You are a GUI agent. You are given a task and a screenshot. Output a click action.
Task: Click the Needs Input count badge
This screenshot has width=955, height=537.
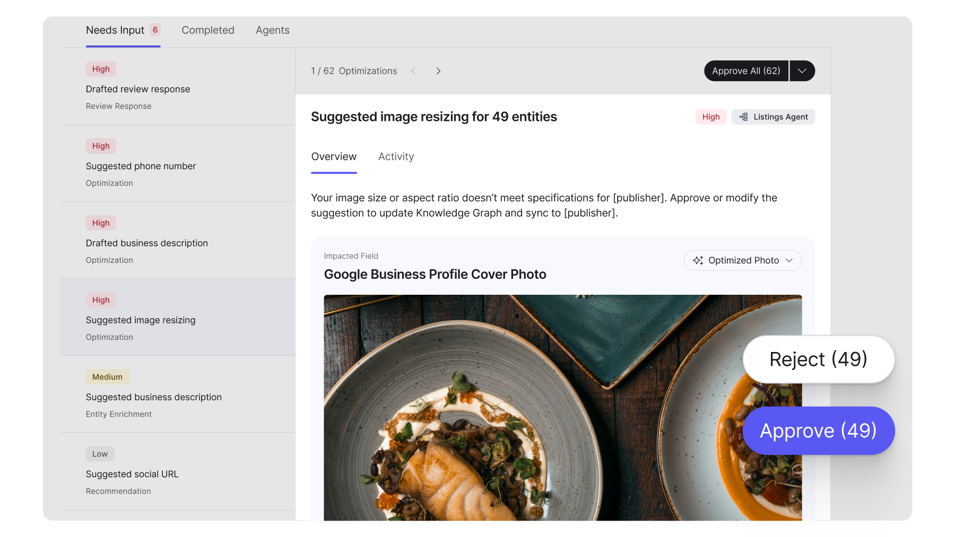(155, 30)
